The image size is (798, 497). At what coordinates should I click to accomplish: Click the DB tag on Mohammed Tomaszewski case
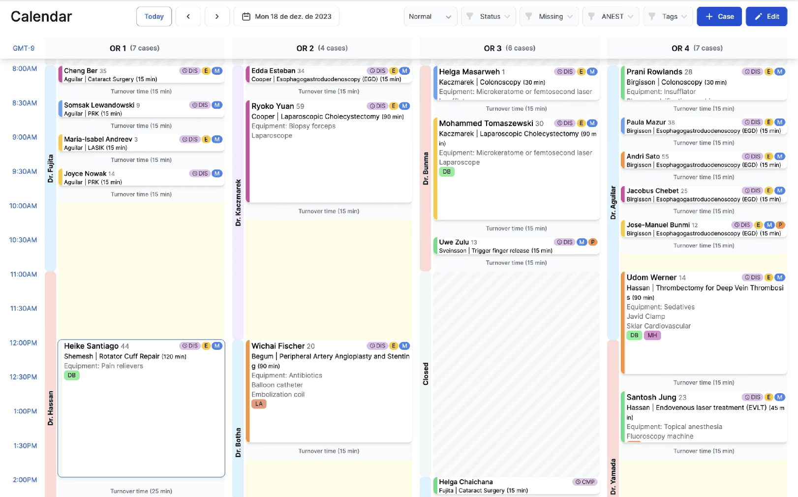click(x=447, y=172)
